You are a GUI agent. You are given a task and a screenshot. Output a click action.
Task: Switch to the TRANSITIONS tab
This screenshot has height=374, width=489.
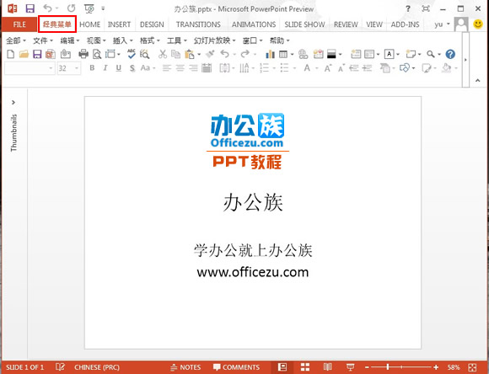(198, 24)
